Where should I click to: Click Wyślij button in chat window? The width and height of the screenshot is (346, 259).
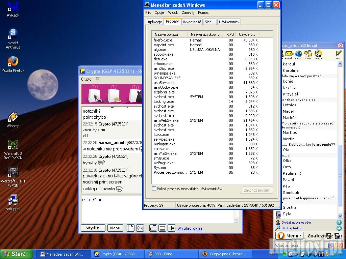(x=93, y=228)
